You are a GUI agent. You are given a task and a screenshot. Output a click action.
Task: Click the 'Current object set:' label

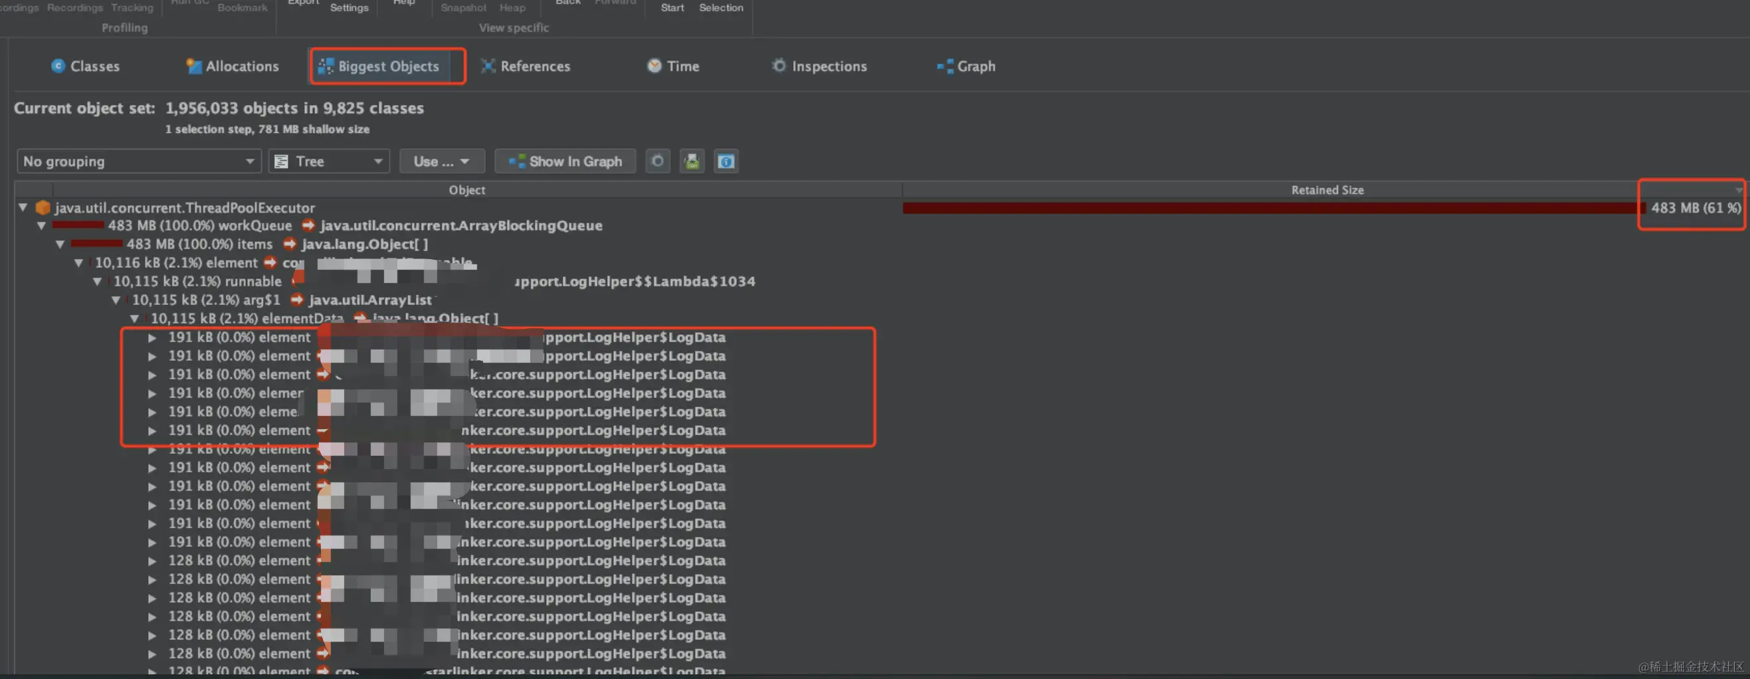point(84,108)
